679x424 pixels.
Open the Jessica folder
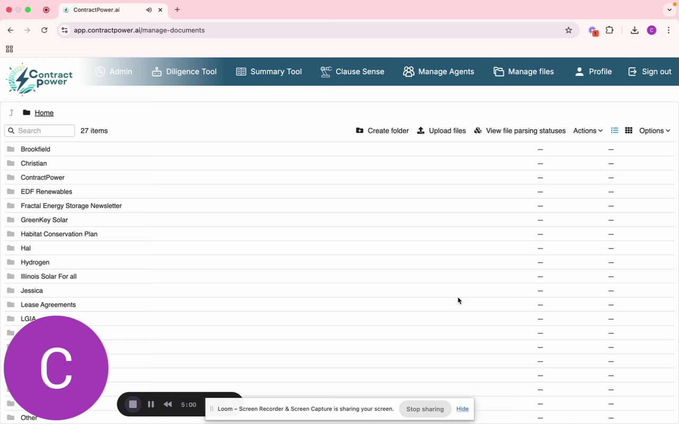click(x=32, y=290)
